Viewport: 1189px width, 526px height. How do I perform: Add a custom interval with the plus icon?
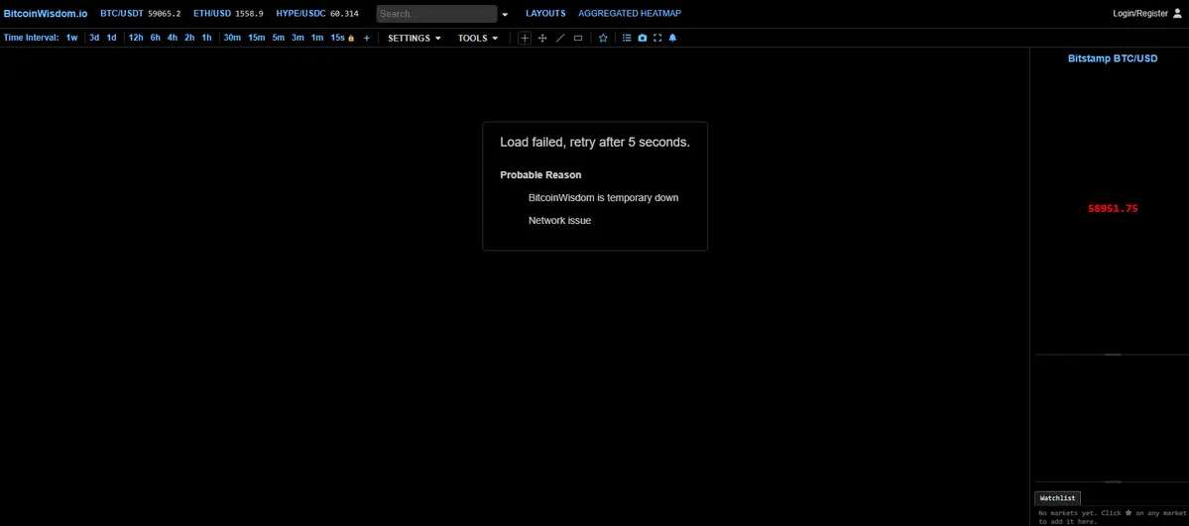[x=366, y=38]
